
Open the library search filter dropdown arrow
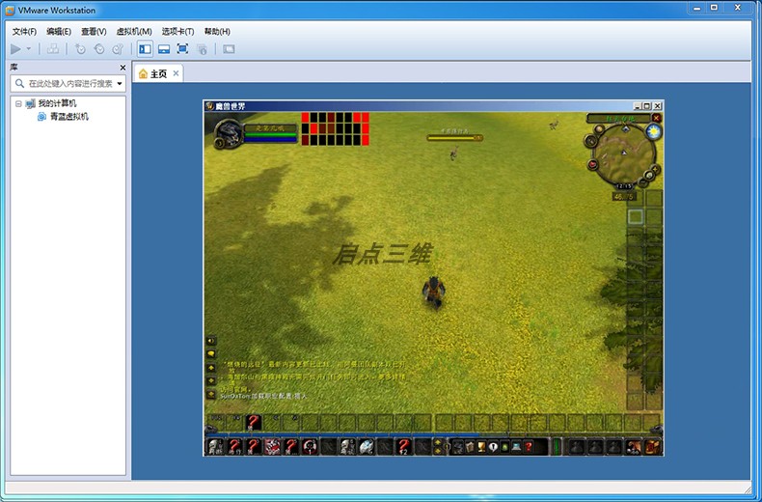(120, 84)
